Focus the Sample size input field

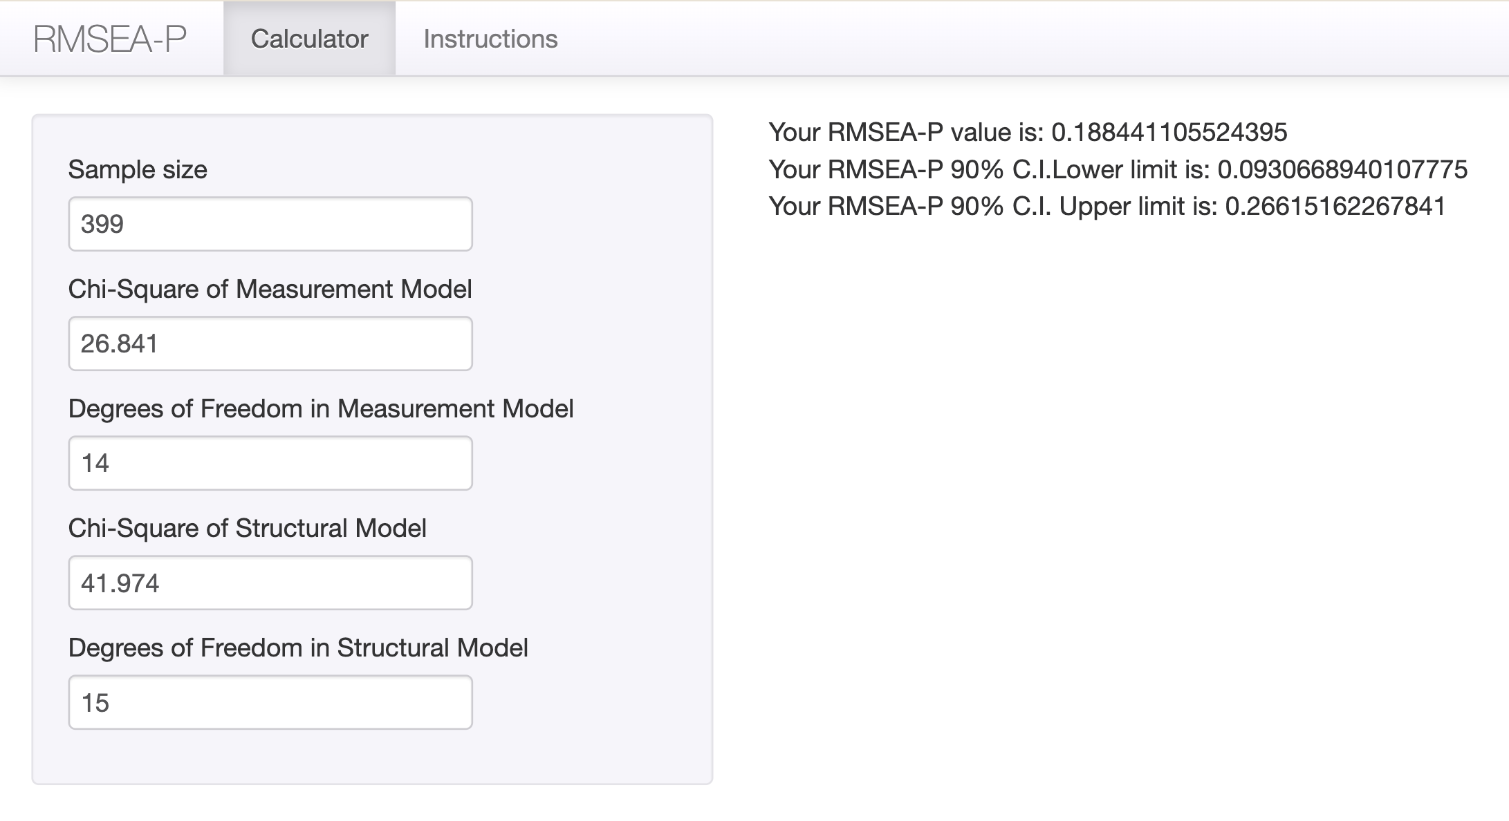pos(270,224)
